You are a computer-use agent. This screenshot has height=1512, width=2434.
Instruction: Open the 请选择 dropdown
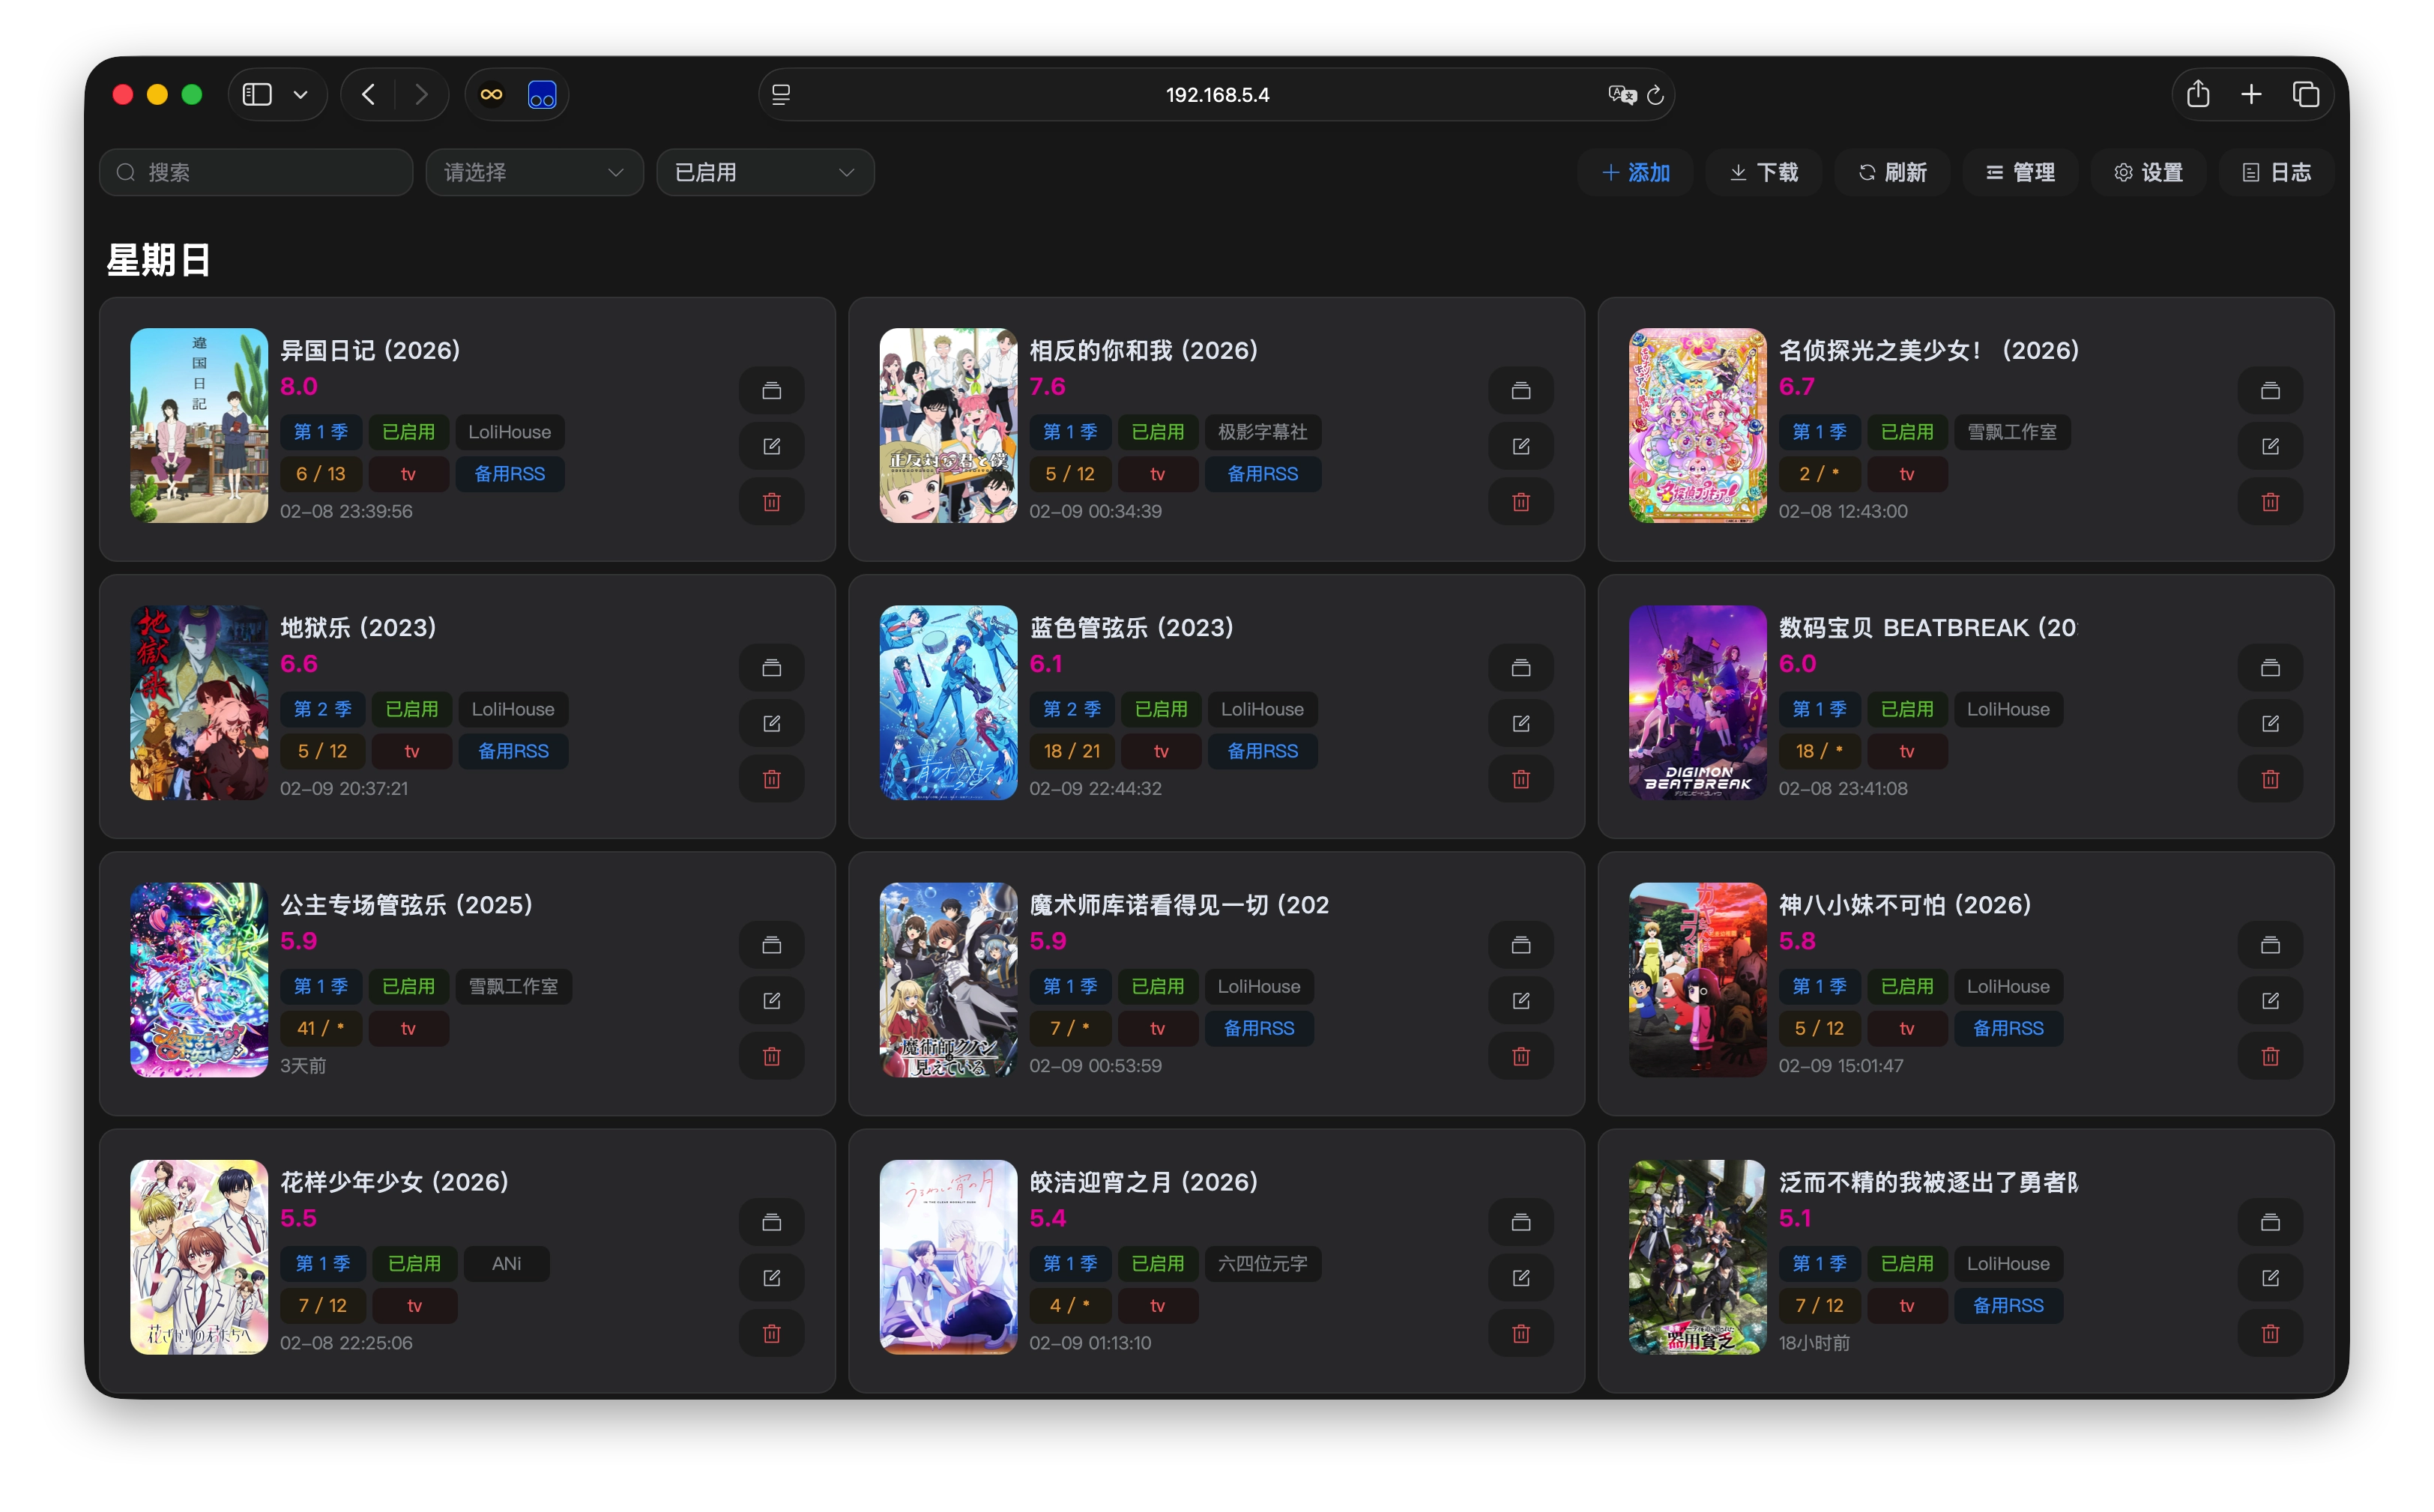point(533,172)
